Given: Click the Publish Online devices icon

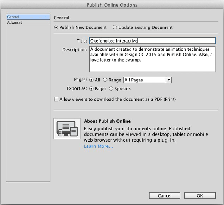Looking at the screenshot, I should point(67,128).
